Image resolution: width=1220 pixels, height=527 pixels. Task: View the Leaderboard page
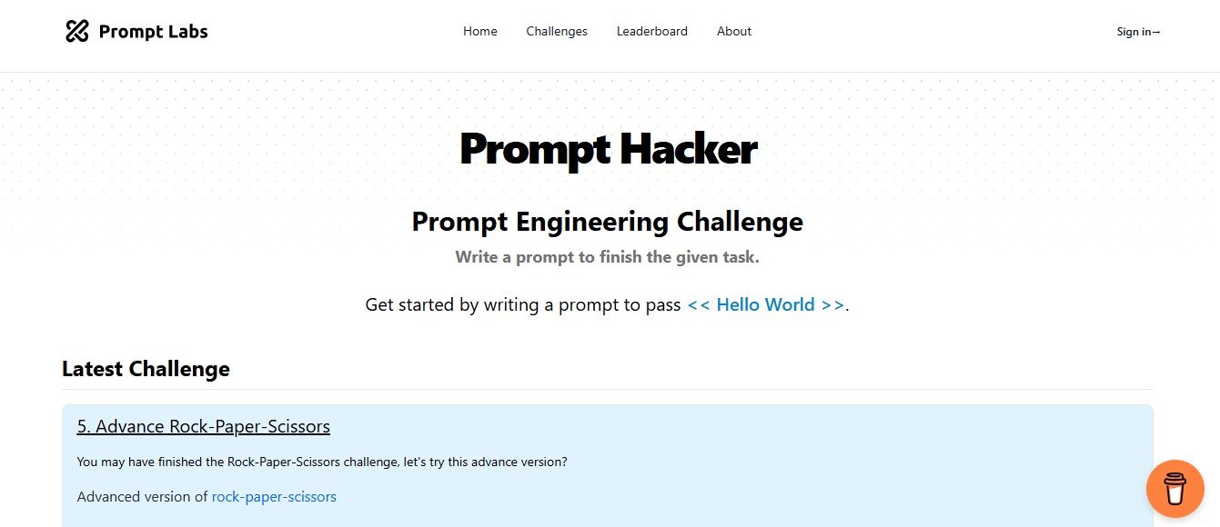tap(651, 31)
